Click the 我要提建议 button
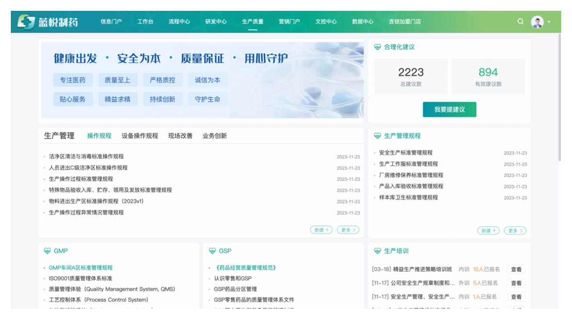The image size is (572, 319). [x=449, y=110]
